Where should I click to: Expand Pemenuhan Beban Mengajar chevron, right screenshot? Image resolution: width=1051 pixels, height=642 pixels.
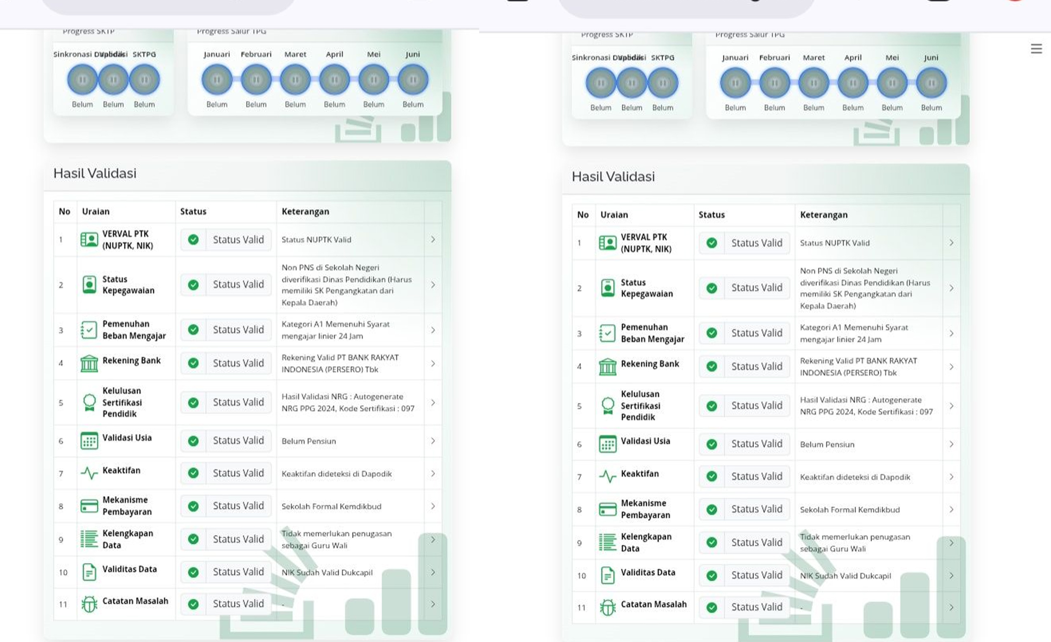951,334
